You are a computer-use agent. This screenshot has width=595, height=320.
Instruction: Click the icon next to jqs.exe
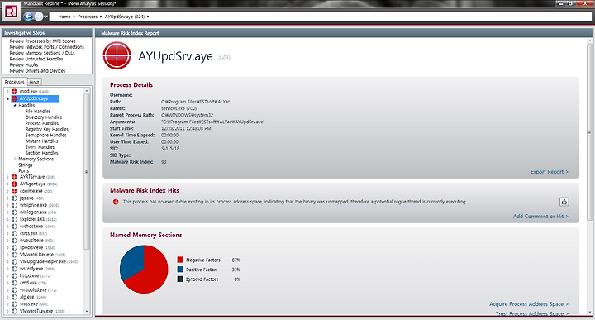pyautogui.click(x=14, y=198)
